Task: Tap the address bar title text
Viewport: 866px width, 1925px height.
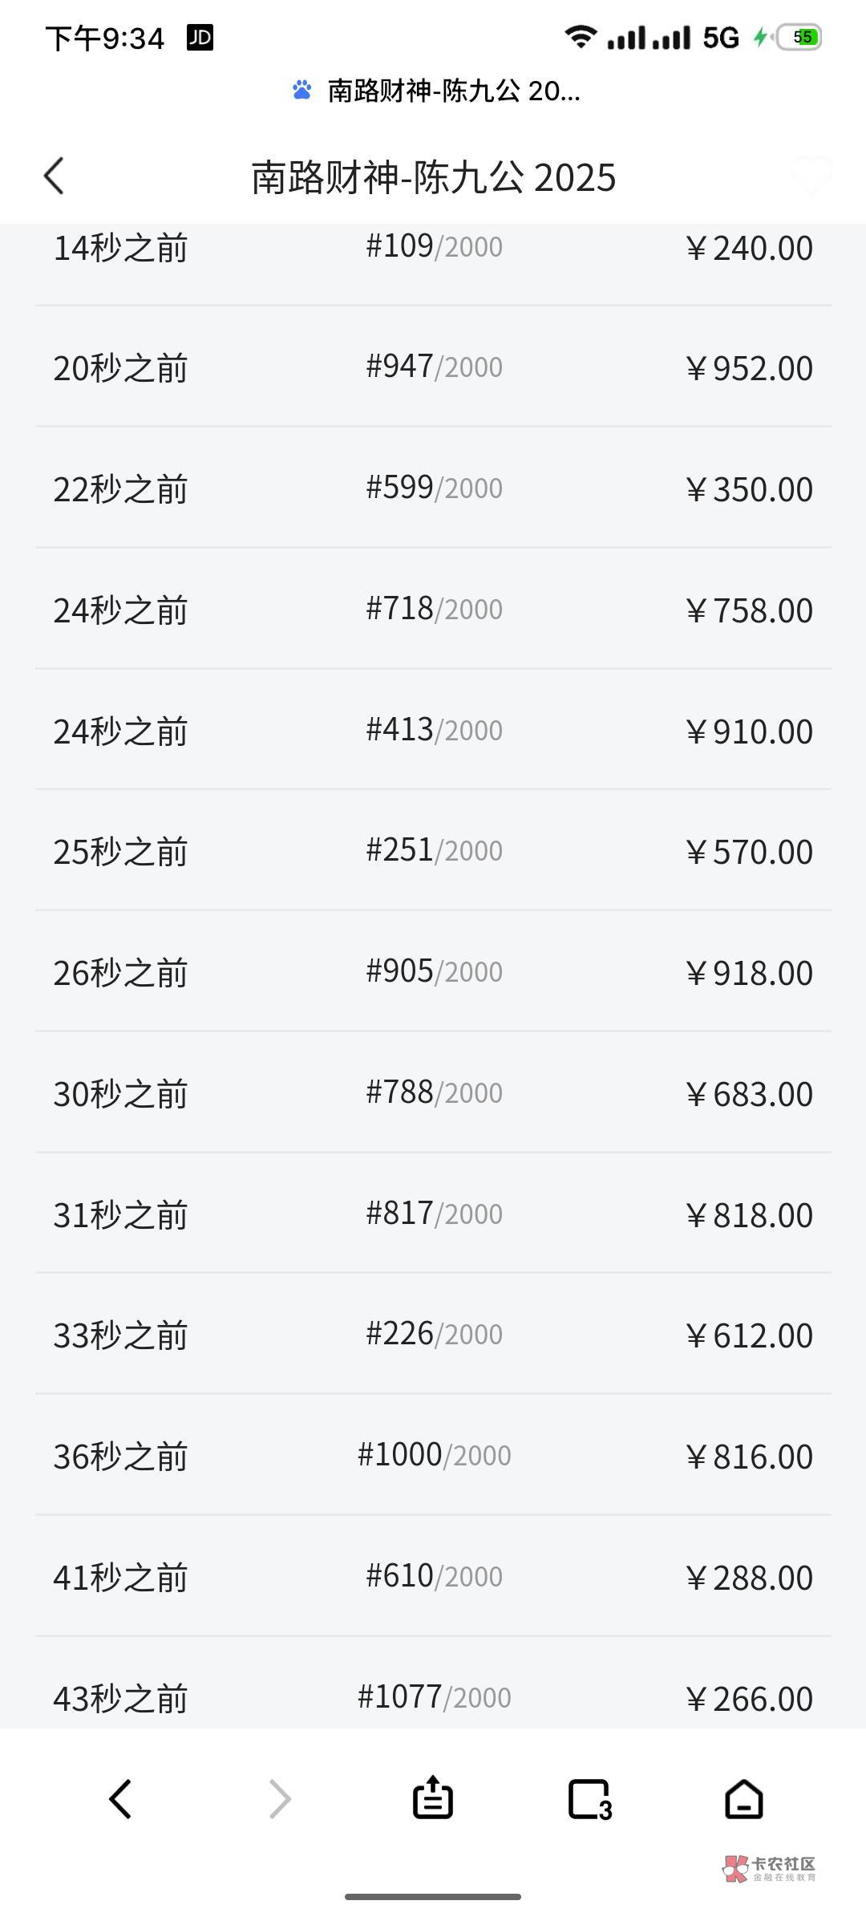Action: [454, 91]
